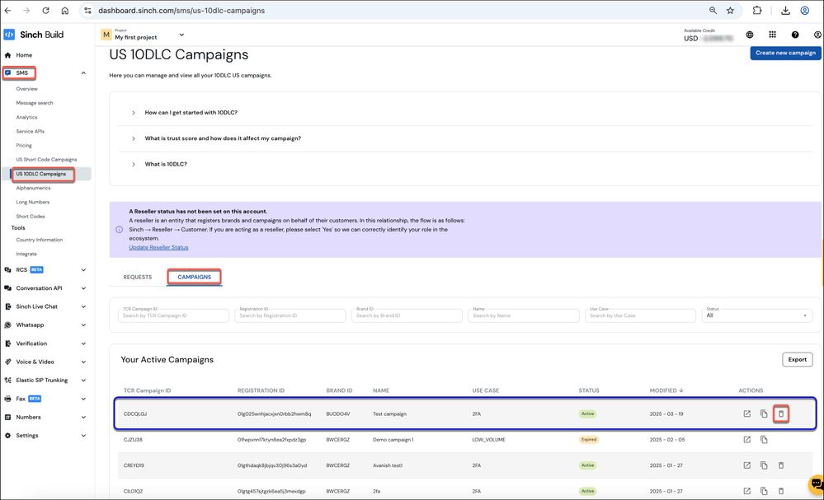Viewport: 824px width, 500px height.
Task: Delete the Avanish test1 campaign
Action: pyautogui.click(x=780, y=465)
